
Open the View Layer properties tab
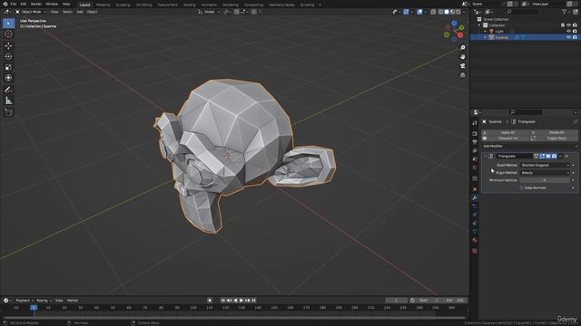[x=475, y=151]
